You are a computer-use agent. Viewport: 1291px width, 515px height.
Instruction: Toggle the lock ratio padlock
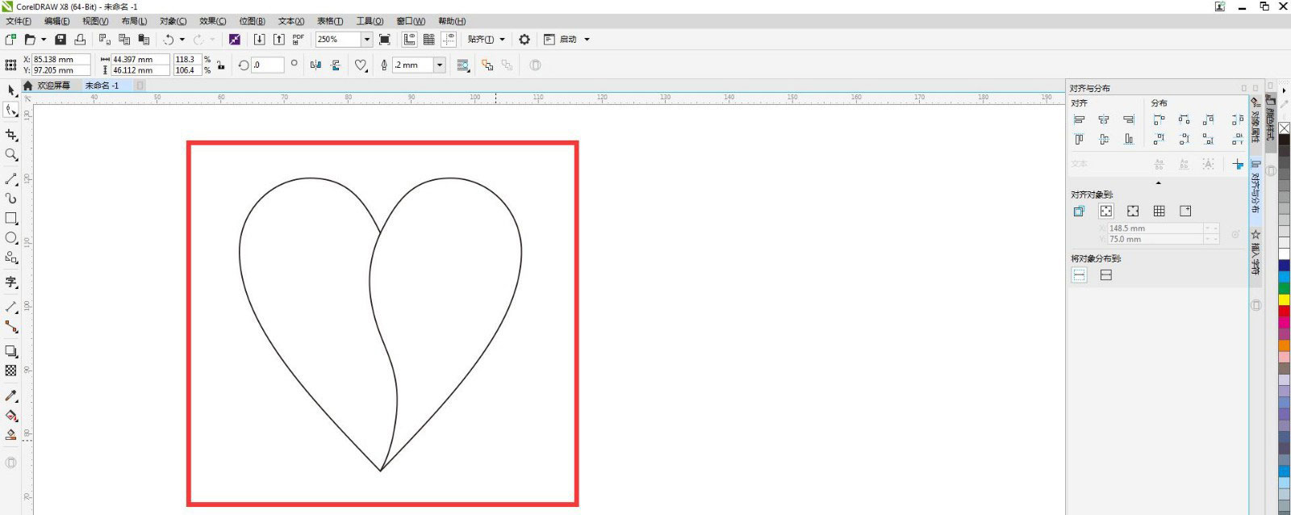tap(220, 65)
